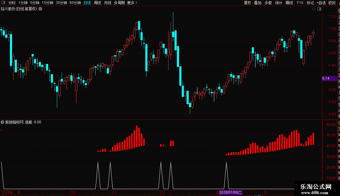Toggle the chart side panel icon

pos(319,9)
